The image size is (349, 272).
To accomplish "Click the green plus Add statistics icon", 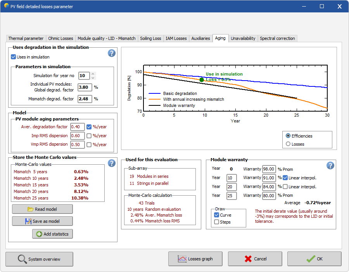I will pos(39,234).
